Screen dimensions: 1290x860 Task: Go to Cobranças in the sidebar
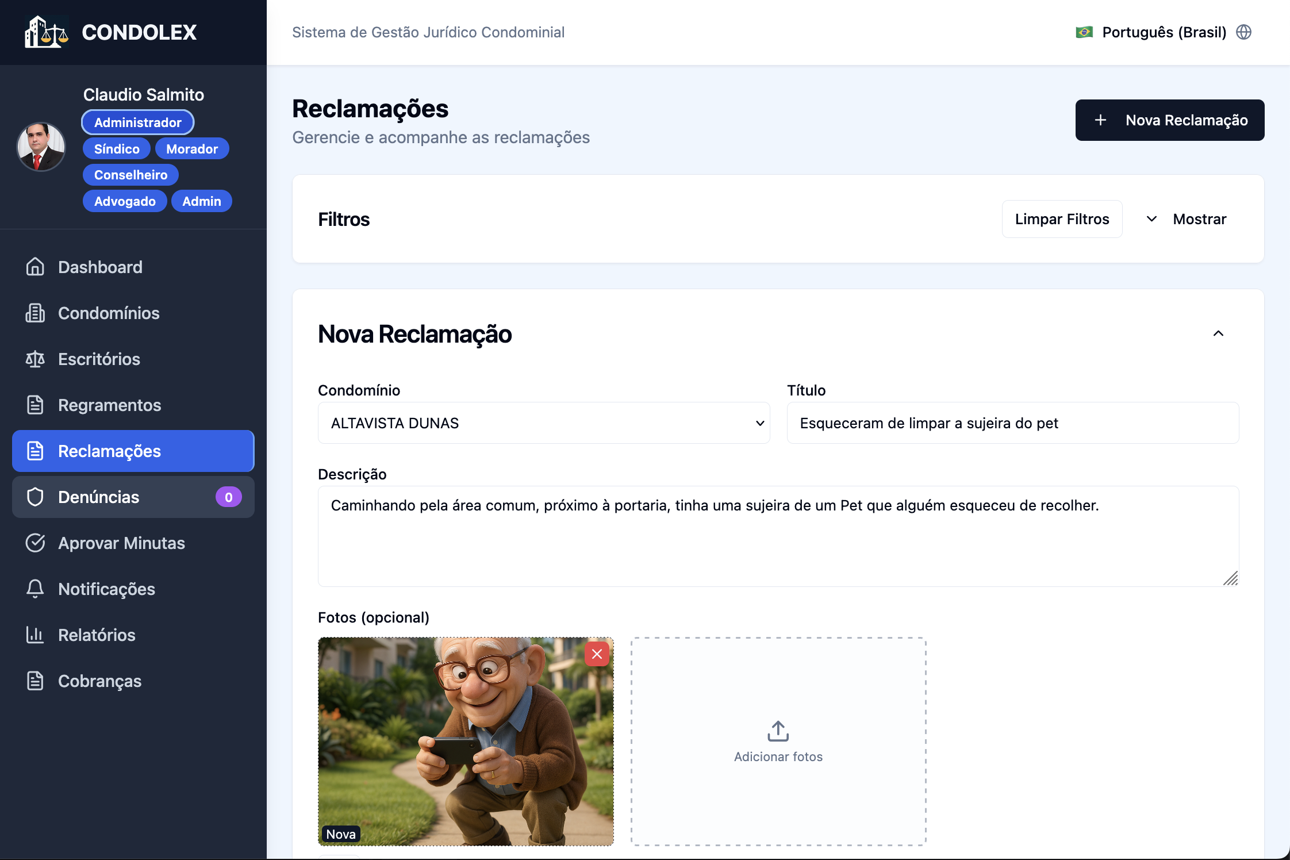(99, 681)
